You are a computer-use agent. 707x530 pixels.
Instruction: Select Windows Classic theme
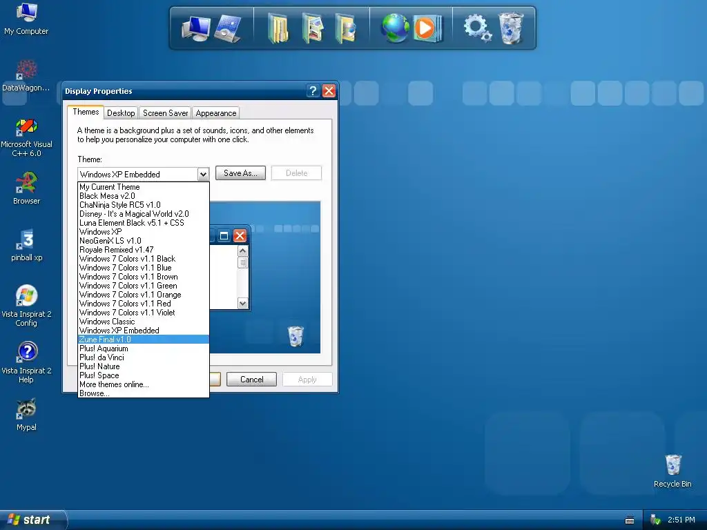tap(144, 322)
